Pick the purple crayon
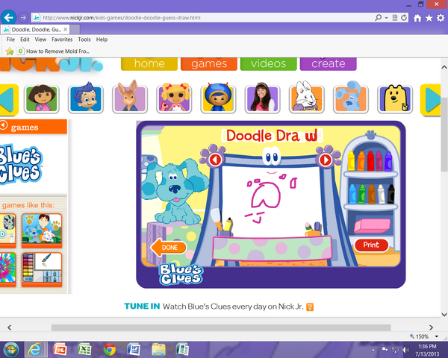 point(388,161)
